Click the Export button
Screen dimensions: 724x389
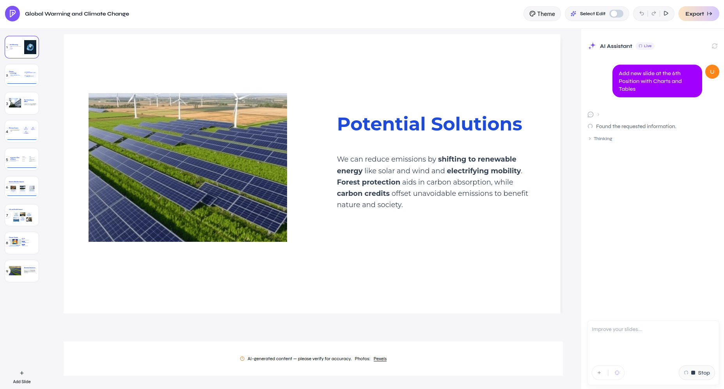pyautogui.click(x=699, y=14)
